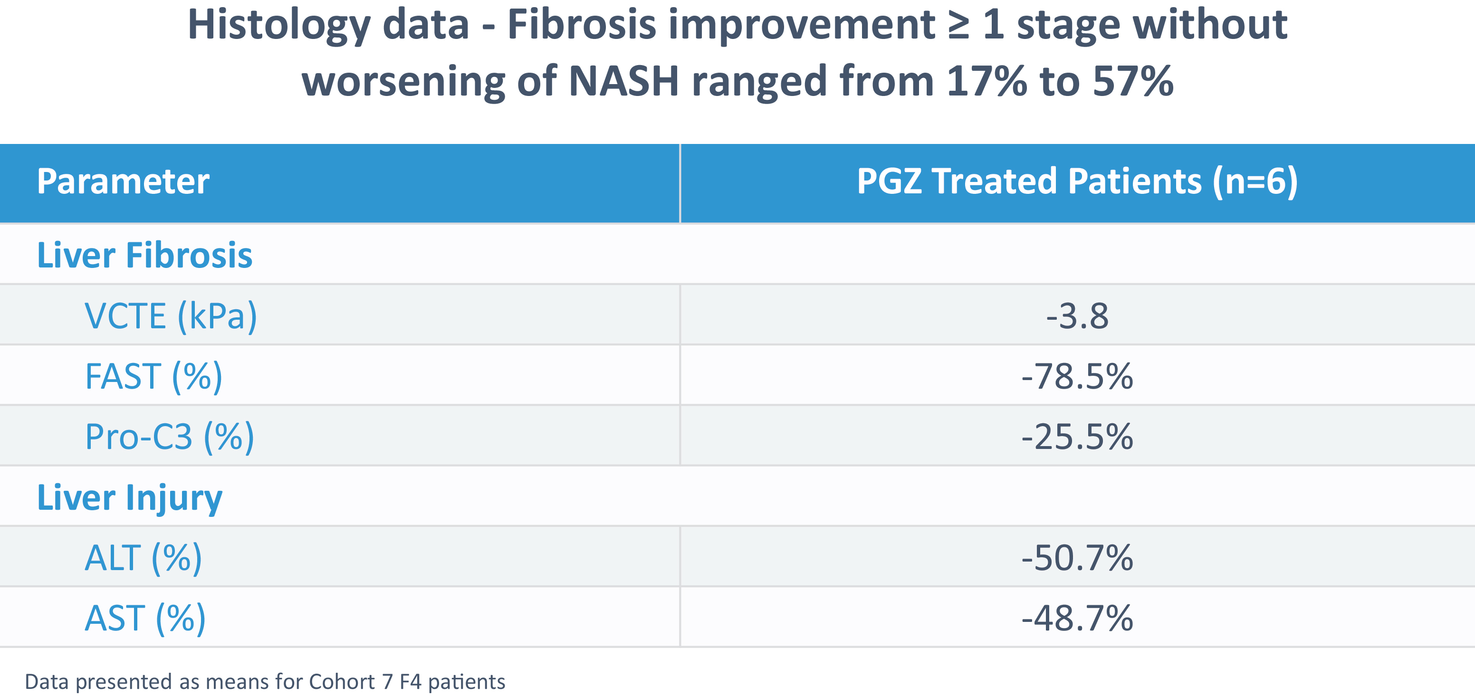Click the "Histology data" title first line
The width and height of the screenshot is (1475, 696).
click(x=737, y=25)
